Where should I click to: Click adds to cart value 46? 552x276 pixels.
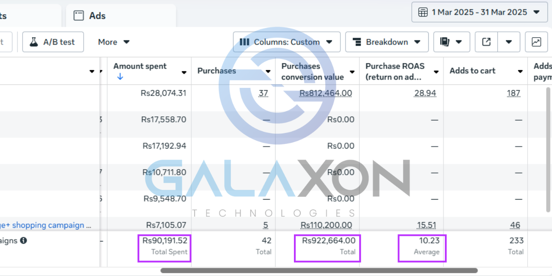coord(515,225)
